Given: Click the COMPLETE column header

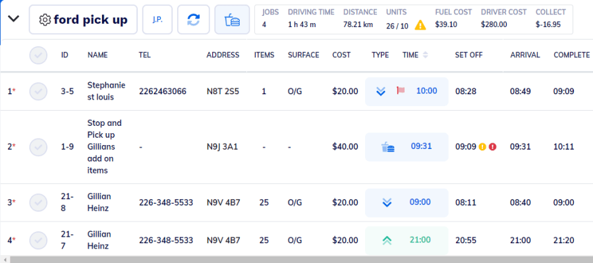Looking at the screenshot, I should coord(572,55).
